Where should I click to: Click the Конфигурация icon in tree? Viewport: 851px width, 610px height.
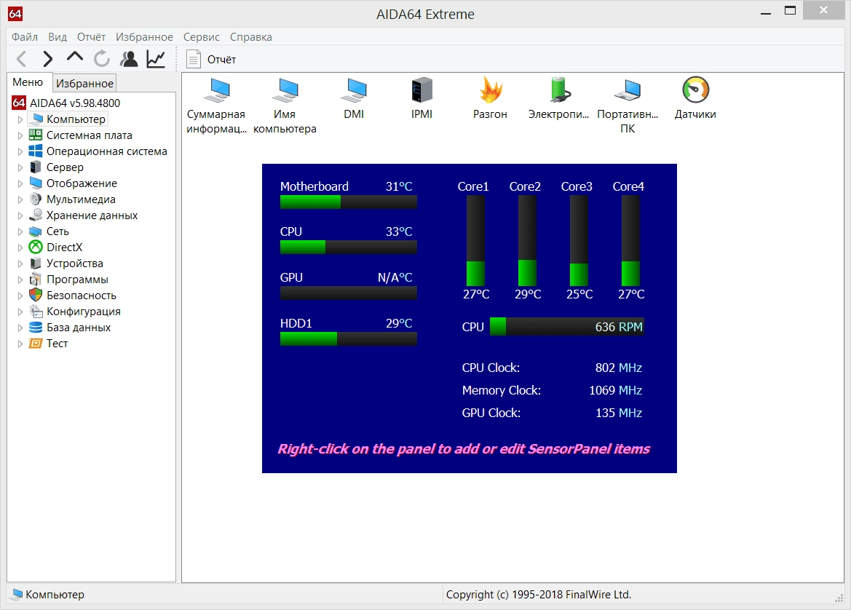click(x=35, y=311)
